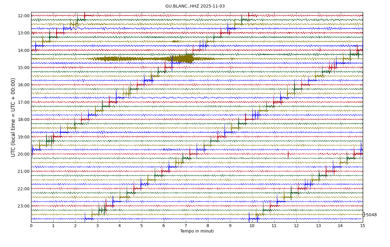Select the 15:00 time label on y-axis
Screen dimensions: 390x247
pyautogui.click(x=24, y=68)
